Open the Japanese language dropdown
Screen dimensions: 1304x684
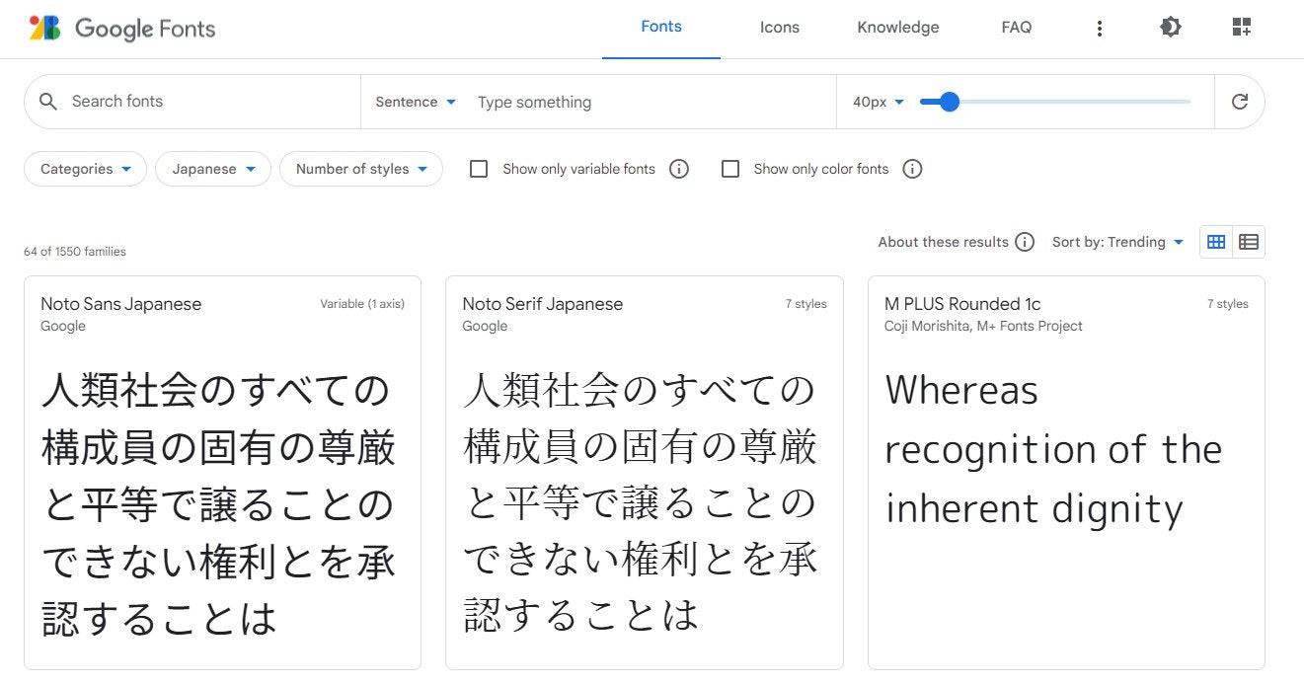(x=213, y=169)
